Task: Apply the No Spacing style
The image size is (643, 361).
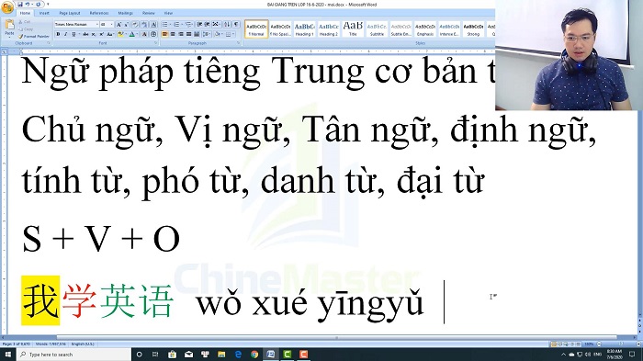Action: (x=280, y=29)
